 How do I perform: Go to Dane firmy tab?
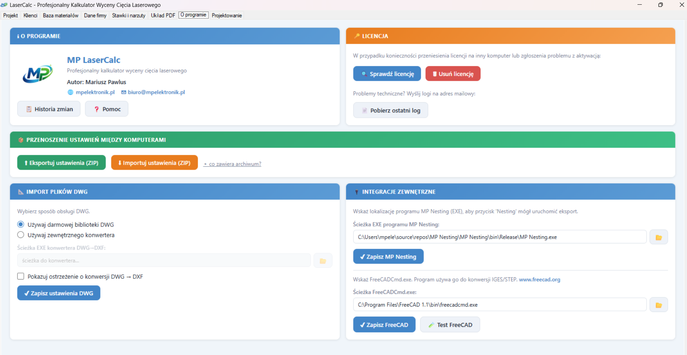tap(95, 15)
